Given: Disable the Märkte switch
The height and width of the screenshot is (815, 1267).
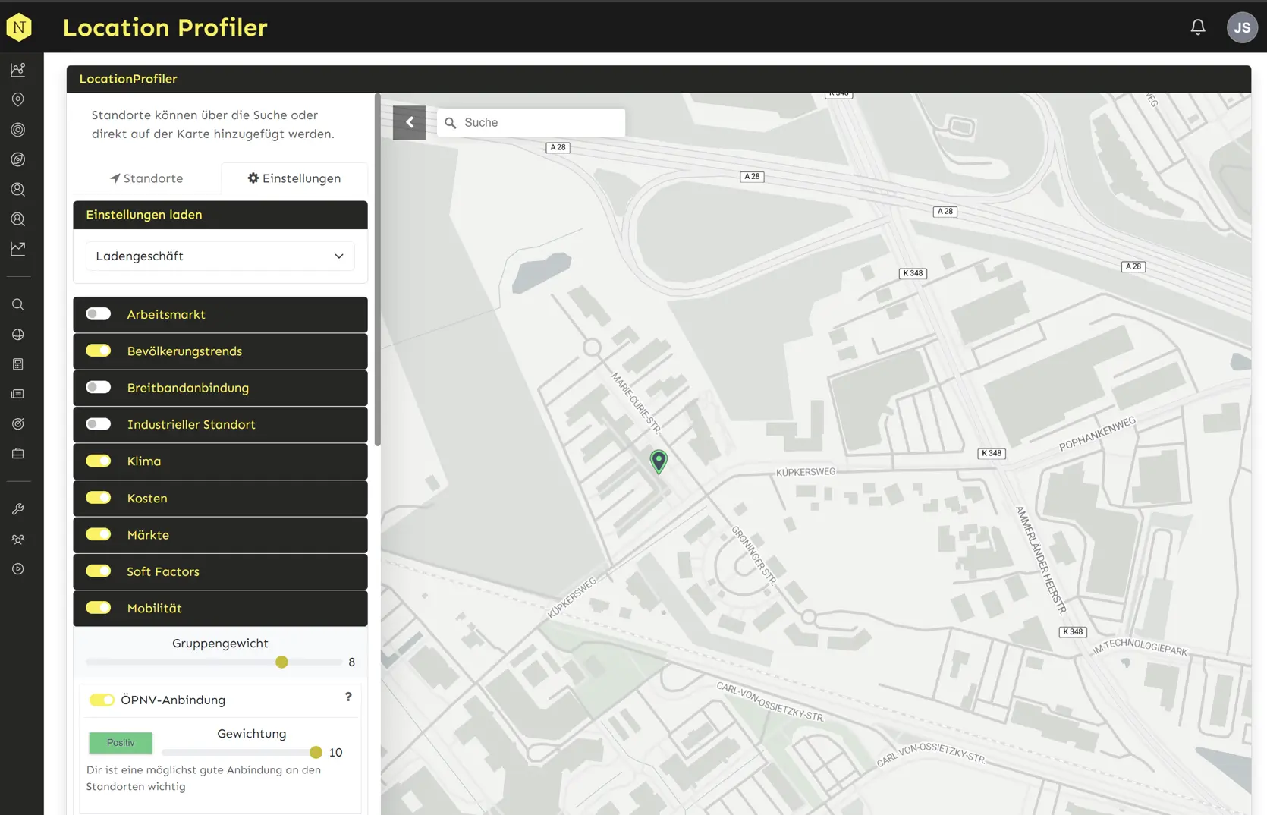Looking at the screenshot, I should [99, 534].
